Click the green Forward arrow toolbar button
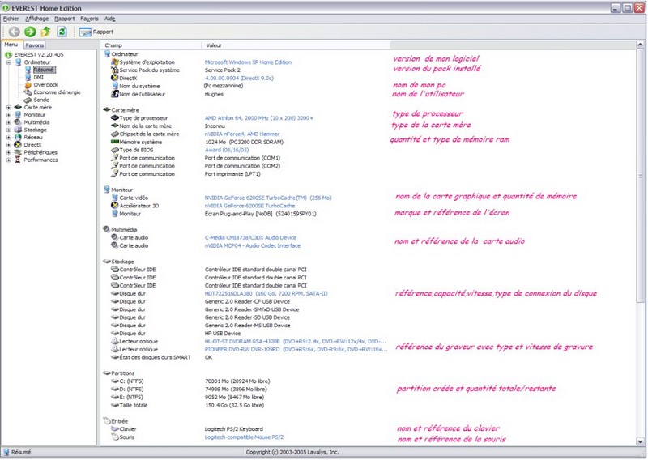 30,32
